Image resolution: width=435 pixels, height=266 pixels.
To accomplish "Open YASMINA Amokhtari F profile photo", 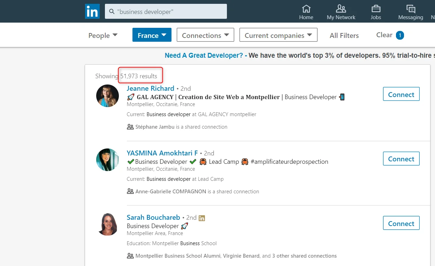I will [x=107, y=160].
